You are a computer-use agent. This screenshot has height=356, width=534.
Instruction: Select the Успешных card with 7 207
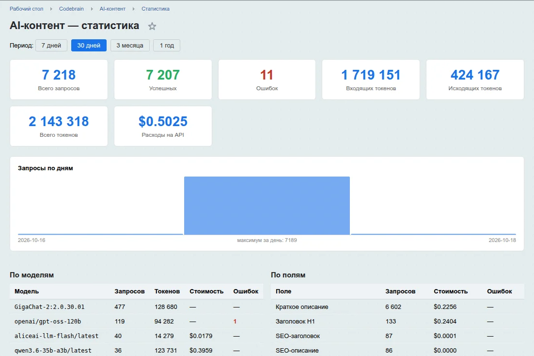point(163,80)
